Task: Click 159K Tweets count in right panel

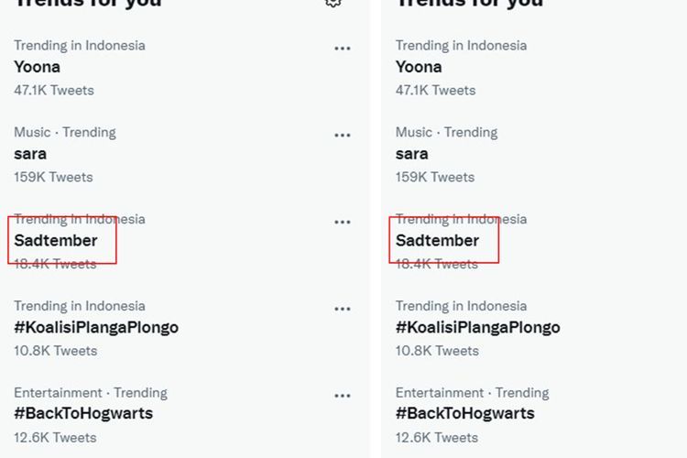Action: (435, 177)
